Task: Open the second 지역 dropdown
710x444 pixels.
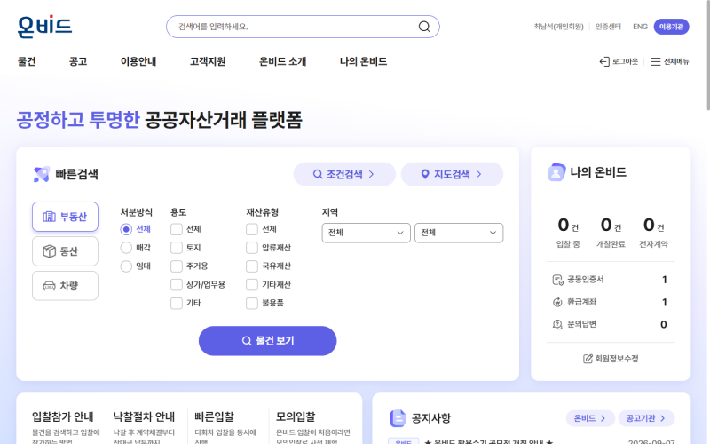Action: pyautogui.click(x=459, y=233)
